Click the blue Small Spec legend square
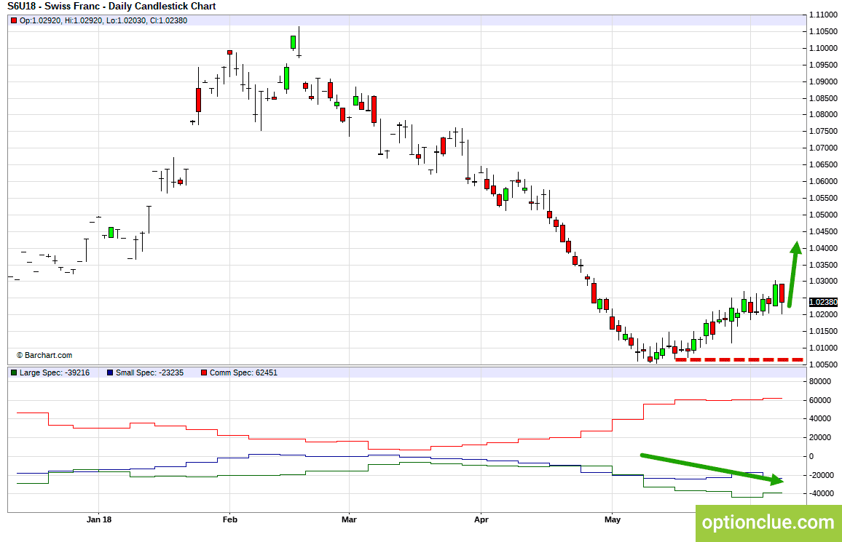 [110, 372]
